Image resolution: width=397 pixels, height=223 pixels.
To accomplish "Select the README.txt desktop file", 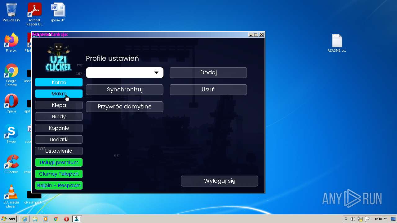I will pyautogui.click(x=337, y=43).
